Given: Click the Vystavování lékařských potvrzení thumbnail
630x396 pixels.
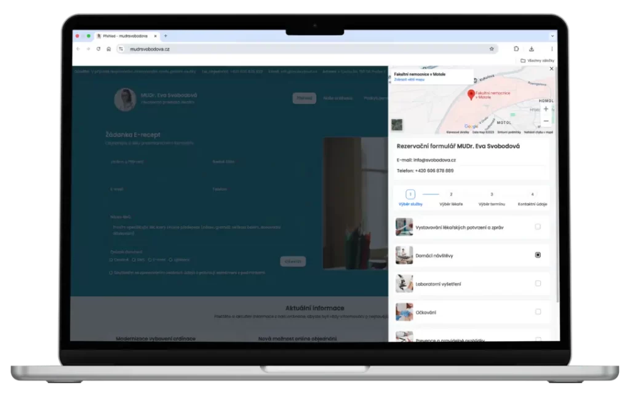Looking at the screenshot, I should 404,227.
